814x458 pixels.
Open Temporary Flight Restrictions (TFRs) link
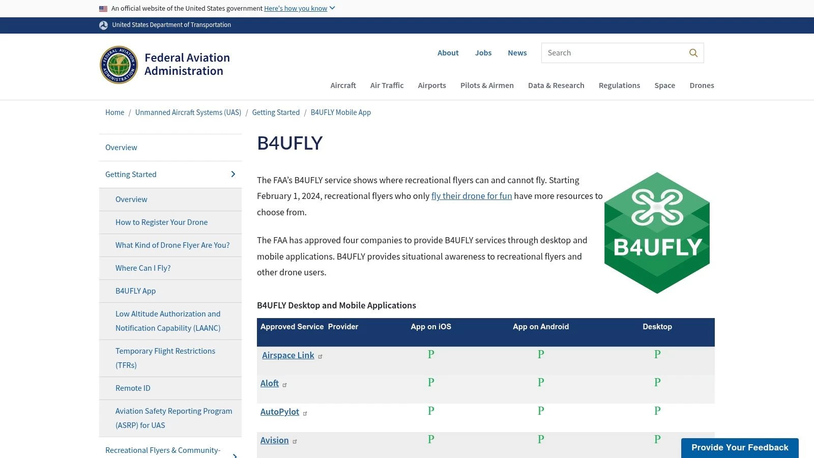(165, 358)
